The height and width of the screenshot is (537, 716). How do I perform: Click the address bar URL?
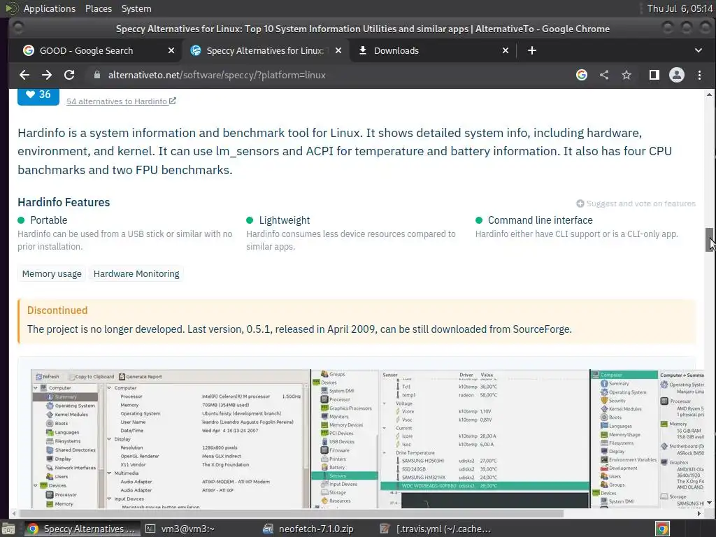point(217,75)
